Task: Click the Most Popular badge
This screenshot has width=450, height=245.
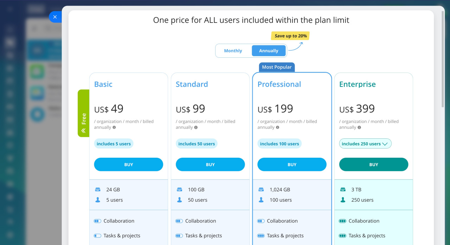Action: pos(277,67)
